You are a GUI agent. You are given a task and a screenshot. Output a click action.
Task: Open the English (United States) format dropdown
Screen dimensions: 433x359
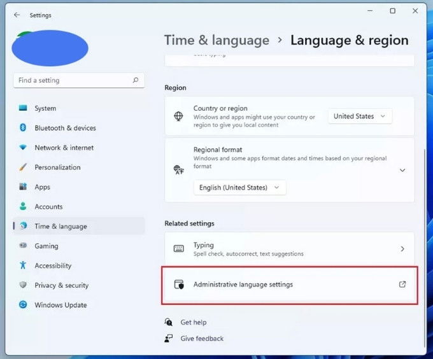point(239,188)
